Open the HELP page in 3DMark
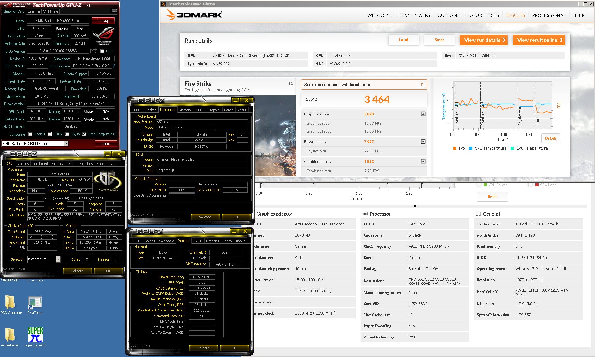Screen dimensions: 595x357 tap(579, 15)
